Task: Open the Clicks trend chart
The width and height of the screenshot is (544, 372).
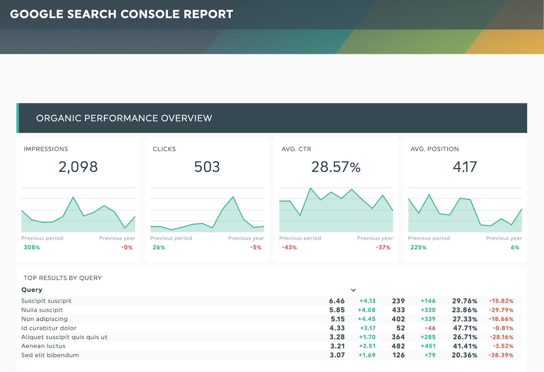Action: pyautogui.click(x=207, y=213)
